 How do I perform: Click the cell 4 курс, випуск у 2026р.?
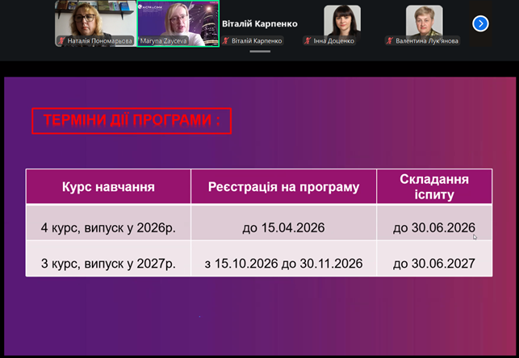click(108, 228)
